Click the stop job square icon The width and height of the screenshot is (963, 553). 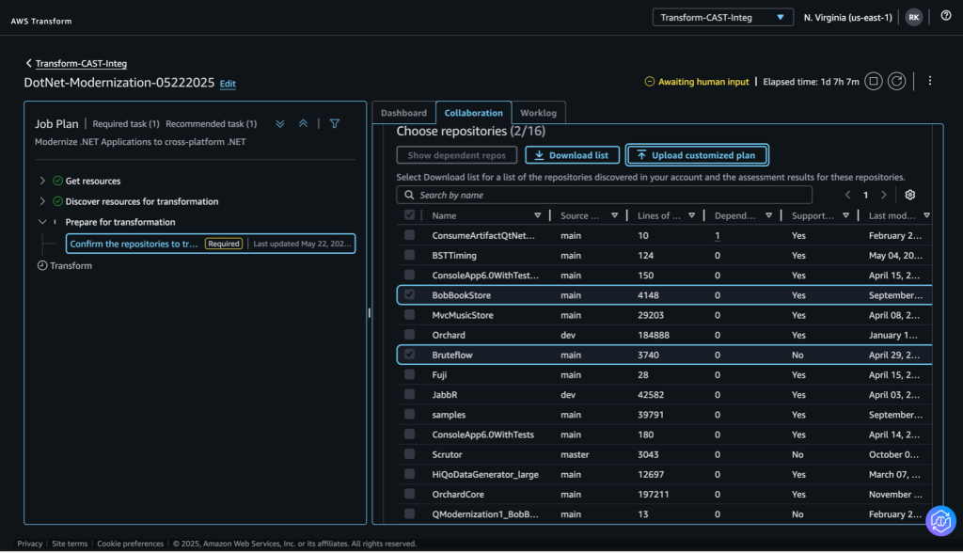[874, 81]
